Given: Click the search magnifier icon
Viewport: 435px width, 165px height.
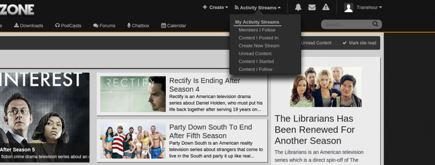Looking at the screenshot, I should (x=375, y=24).
